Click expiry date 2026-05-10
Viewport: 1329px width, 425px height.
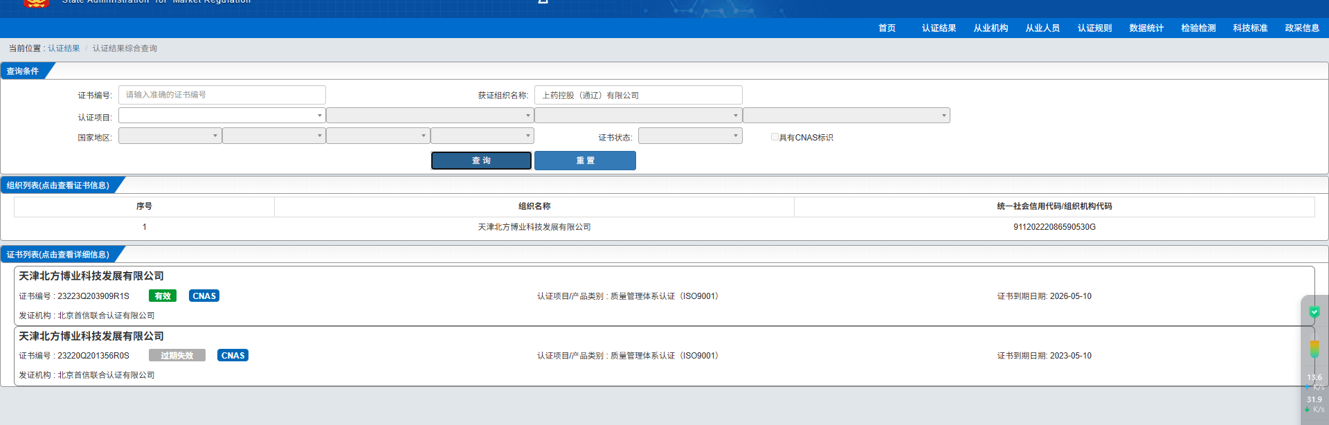coord(1070,296)
